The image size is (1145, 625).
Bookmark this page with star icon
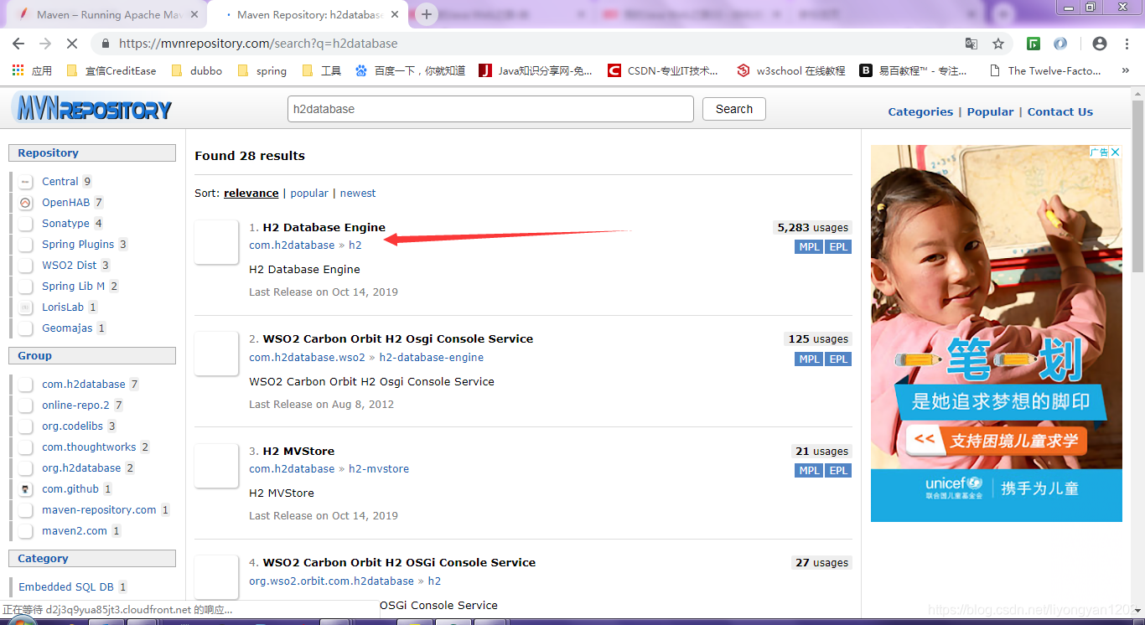pos(997,44)
